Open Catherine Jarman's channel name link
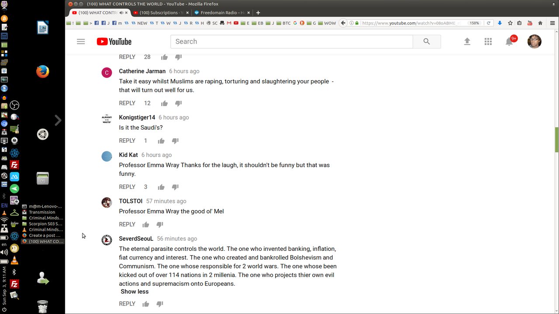 142,71
